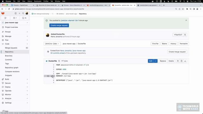The image size is (203, 114).
Task: Click the Edit file button
Action: pyautogui.click(x=151, y=61)
